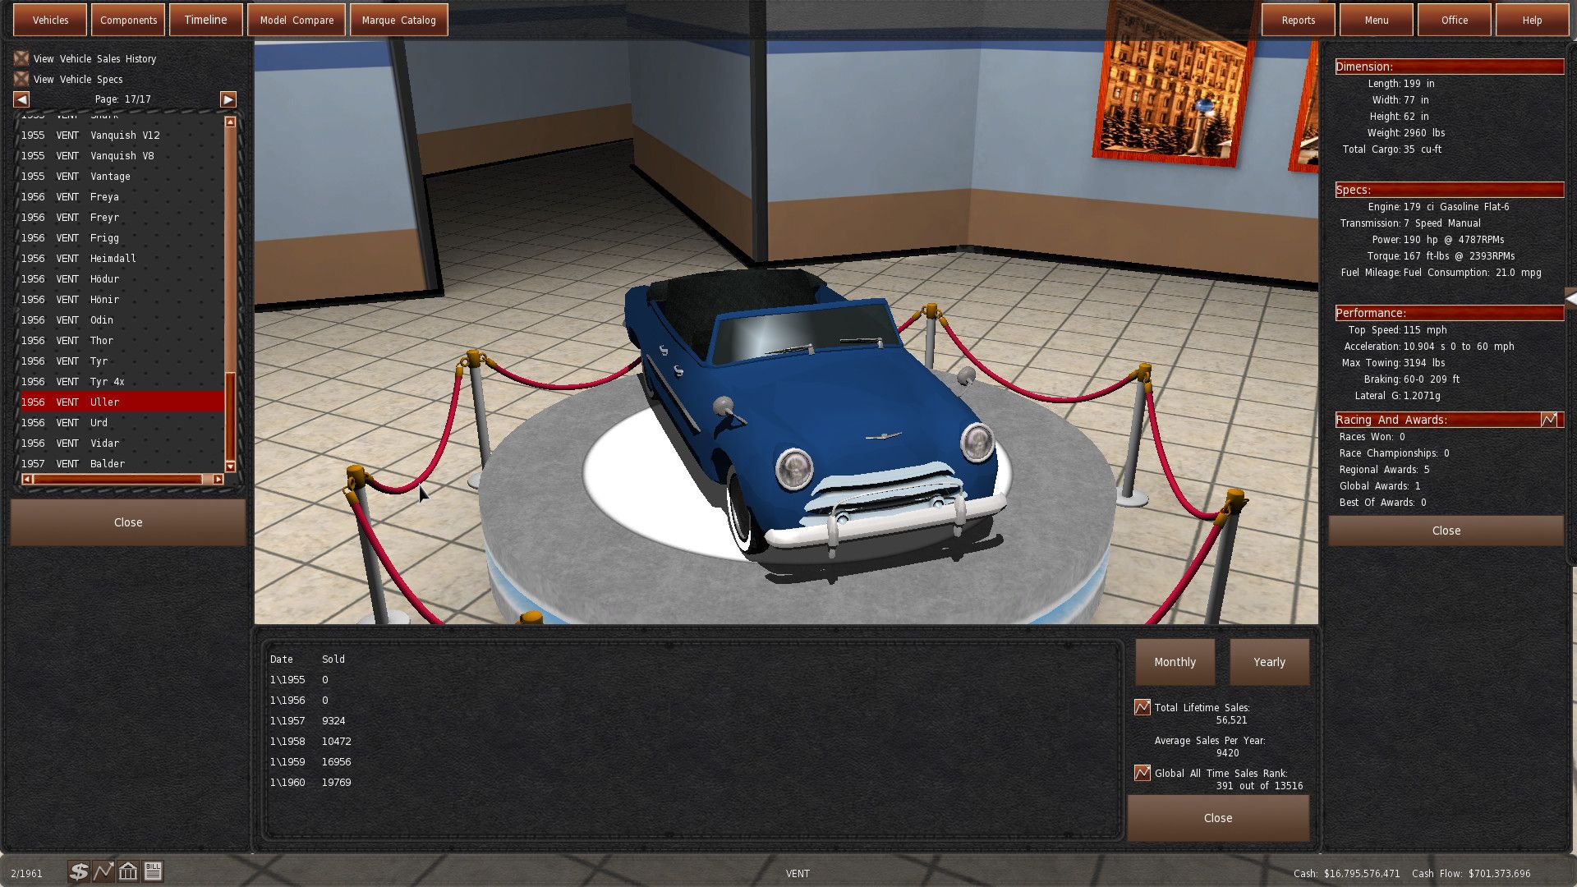Open the Office panel
The height and width of the screenshot is (887, 1577).
(x=1454, y=19)
